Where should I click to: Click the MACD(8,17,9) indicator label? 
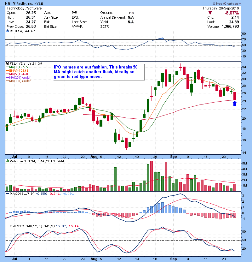pos(22,194)
